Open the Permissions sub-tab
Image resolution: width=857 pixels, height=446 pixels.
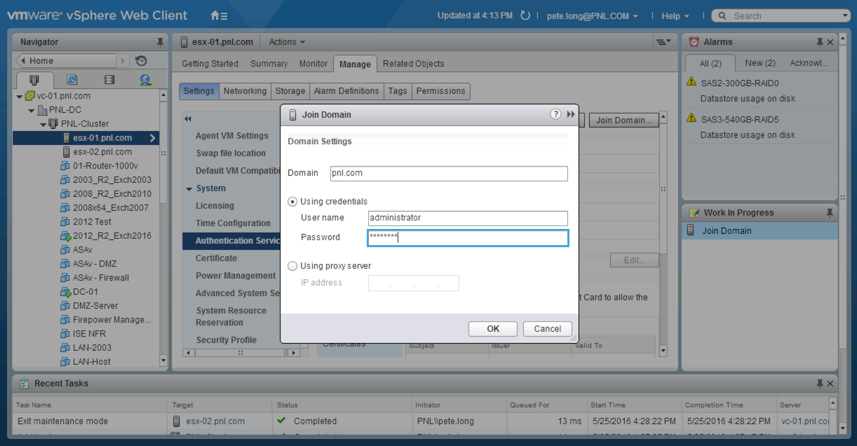[440, 91]
